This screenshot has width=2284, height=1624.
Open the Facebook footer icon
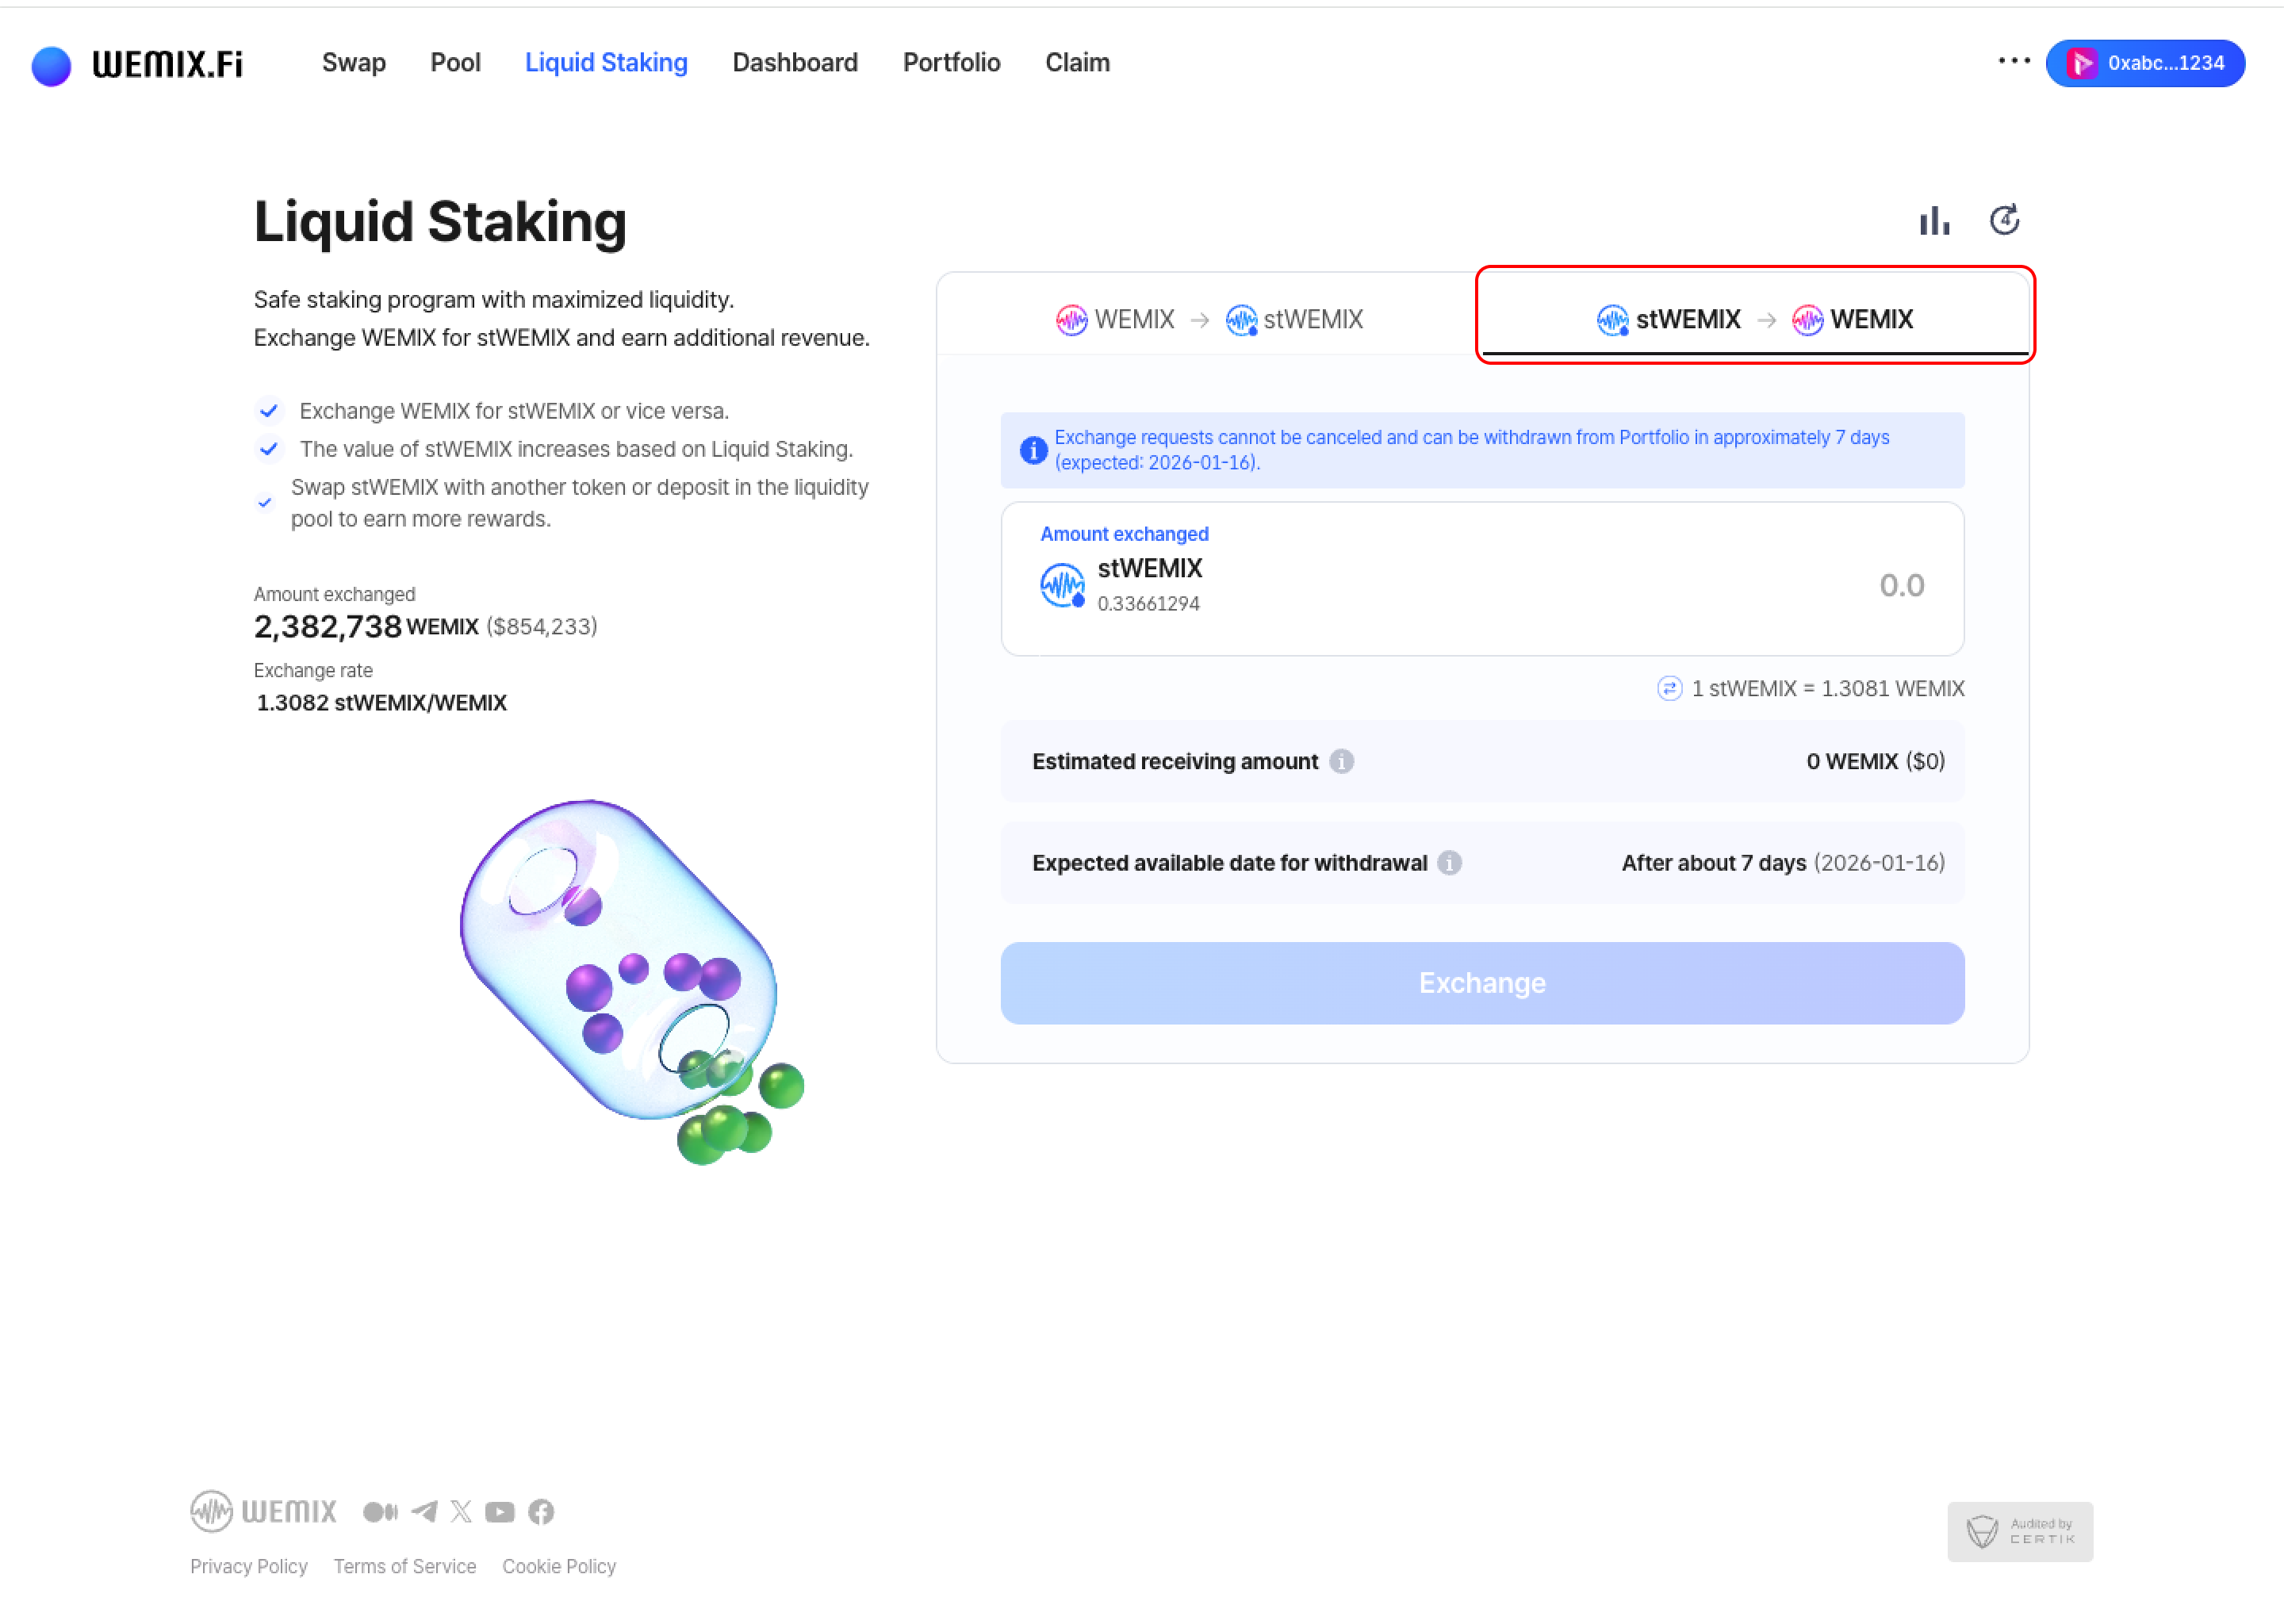[x=541, y=1511]
